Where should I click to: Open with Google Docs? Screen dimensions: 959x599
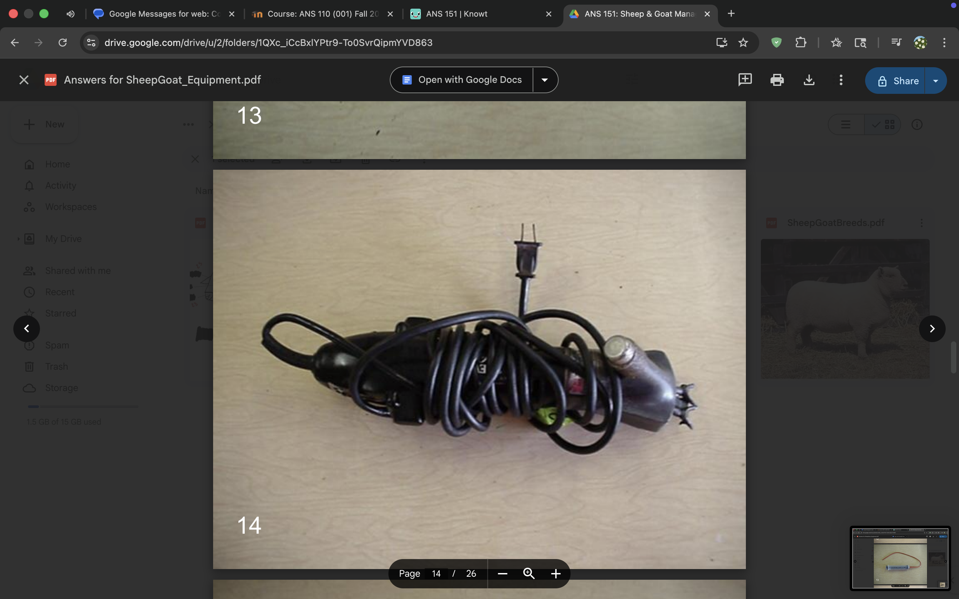pyautogui.click(x=462, y=80)
